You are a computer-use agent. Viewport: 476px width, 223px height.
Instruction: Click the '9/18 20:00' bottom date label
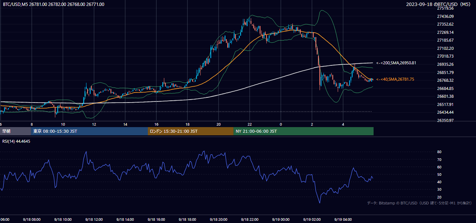point(218,219)
